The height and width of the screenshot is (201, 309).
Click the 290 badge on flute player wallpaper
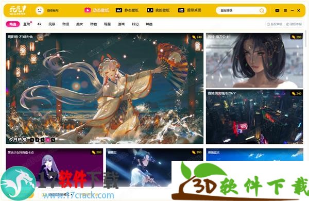[x=197, y=152]
